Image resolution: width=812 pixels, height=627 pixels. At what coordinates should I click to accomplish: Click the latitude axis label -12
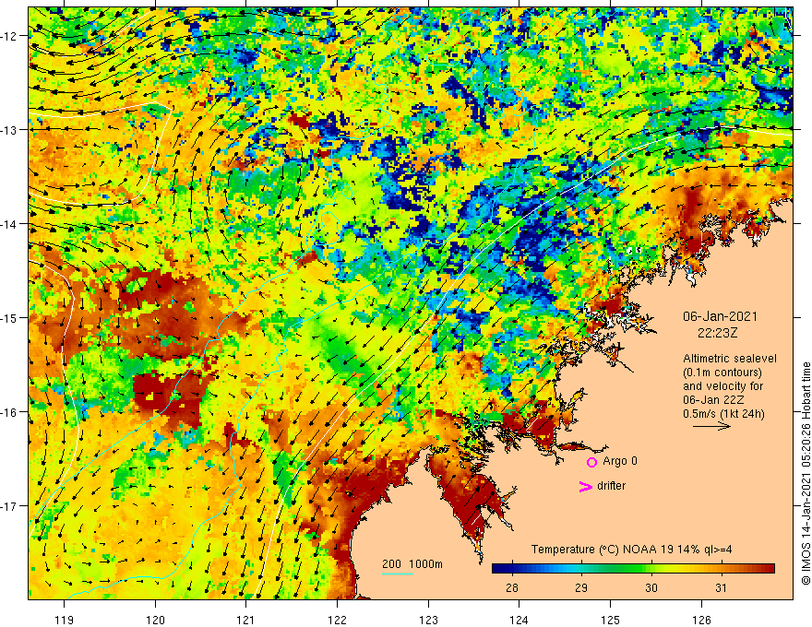point(10,36)
